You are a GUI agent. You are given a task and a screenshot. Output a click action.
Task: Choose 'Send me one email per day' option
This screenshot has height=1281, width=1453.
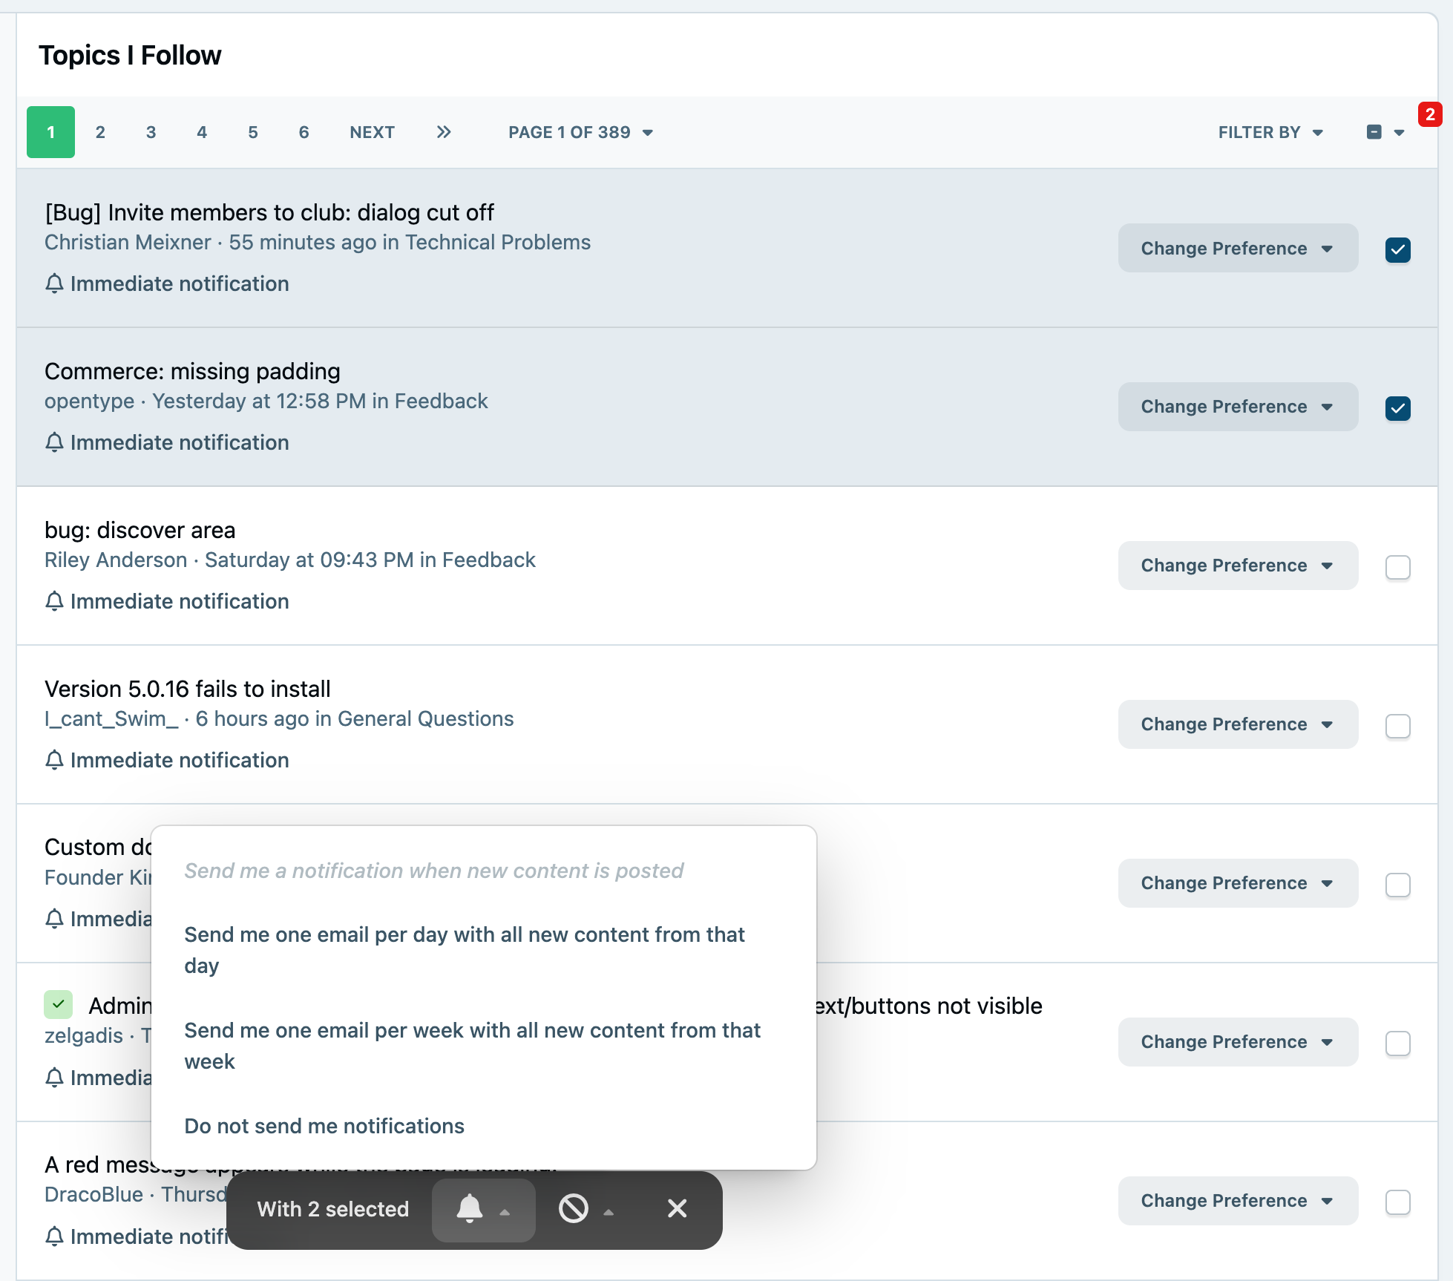[484, 950]
